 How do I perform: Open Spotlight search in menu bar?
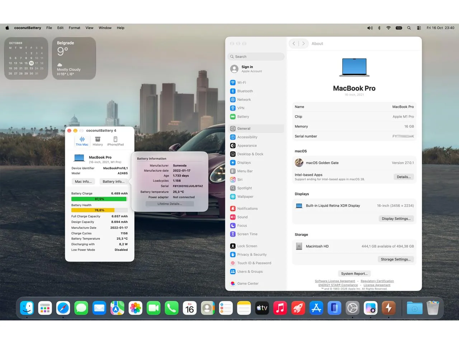pos(409,28)
